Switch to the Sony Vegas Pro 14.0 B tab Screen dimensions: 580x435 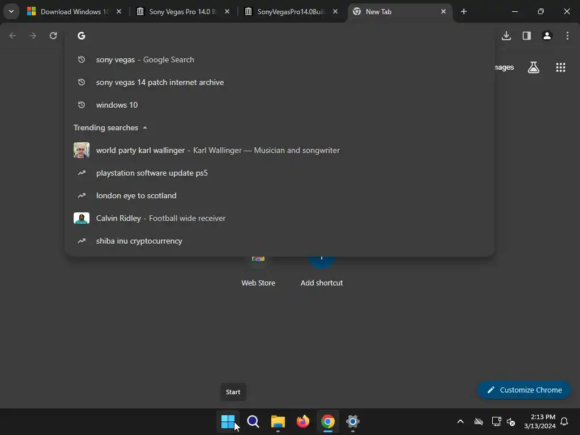click(183, 11)
